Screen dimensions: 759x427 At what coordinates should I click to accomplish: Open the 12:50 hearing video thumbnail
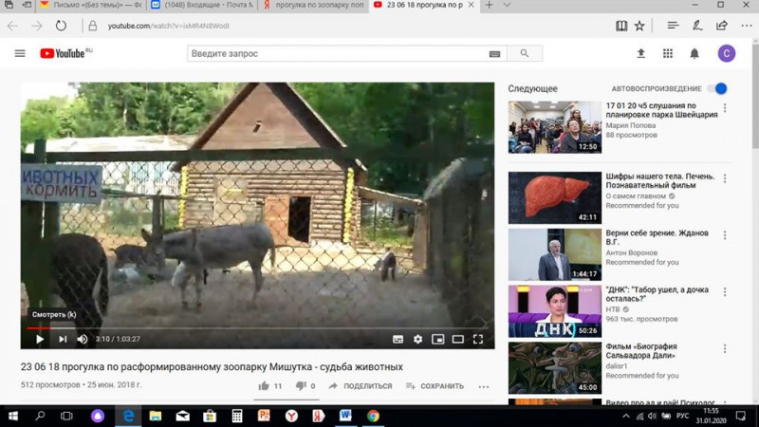pyautogui.click(x=555, y=127)
